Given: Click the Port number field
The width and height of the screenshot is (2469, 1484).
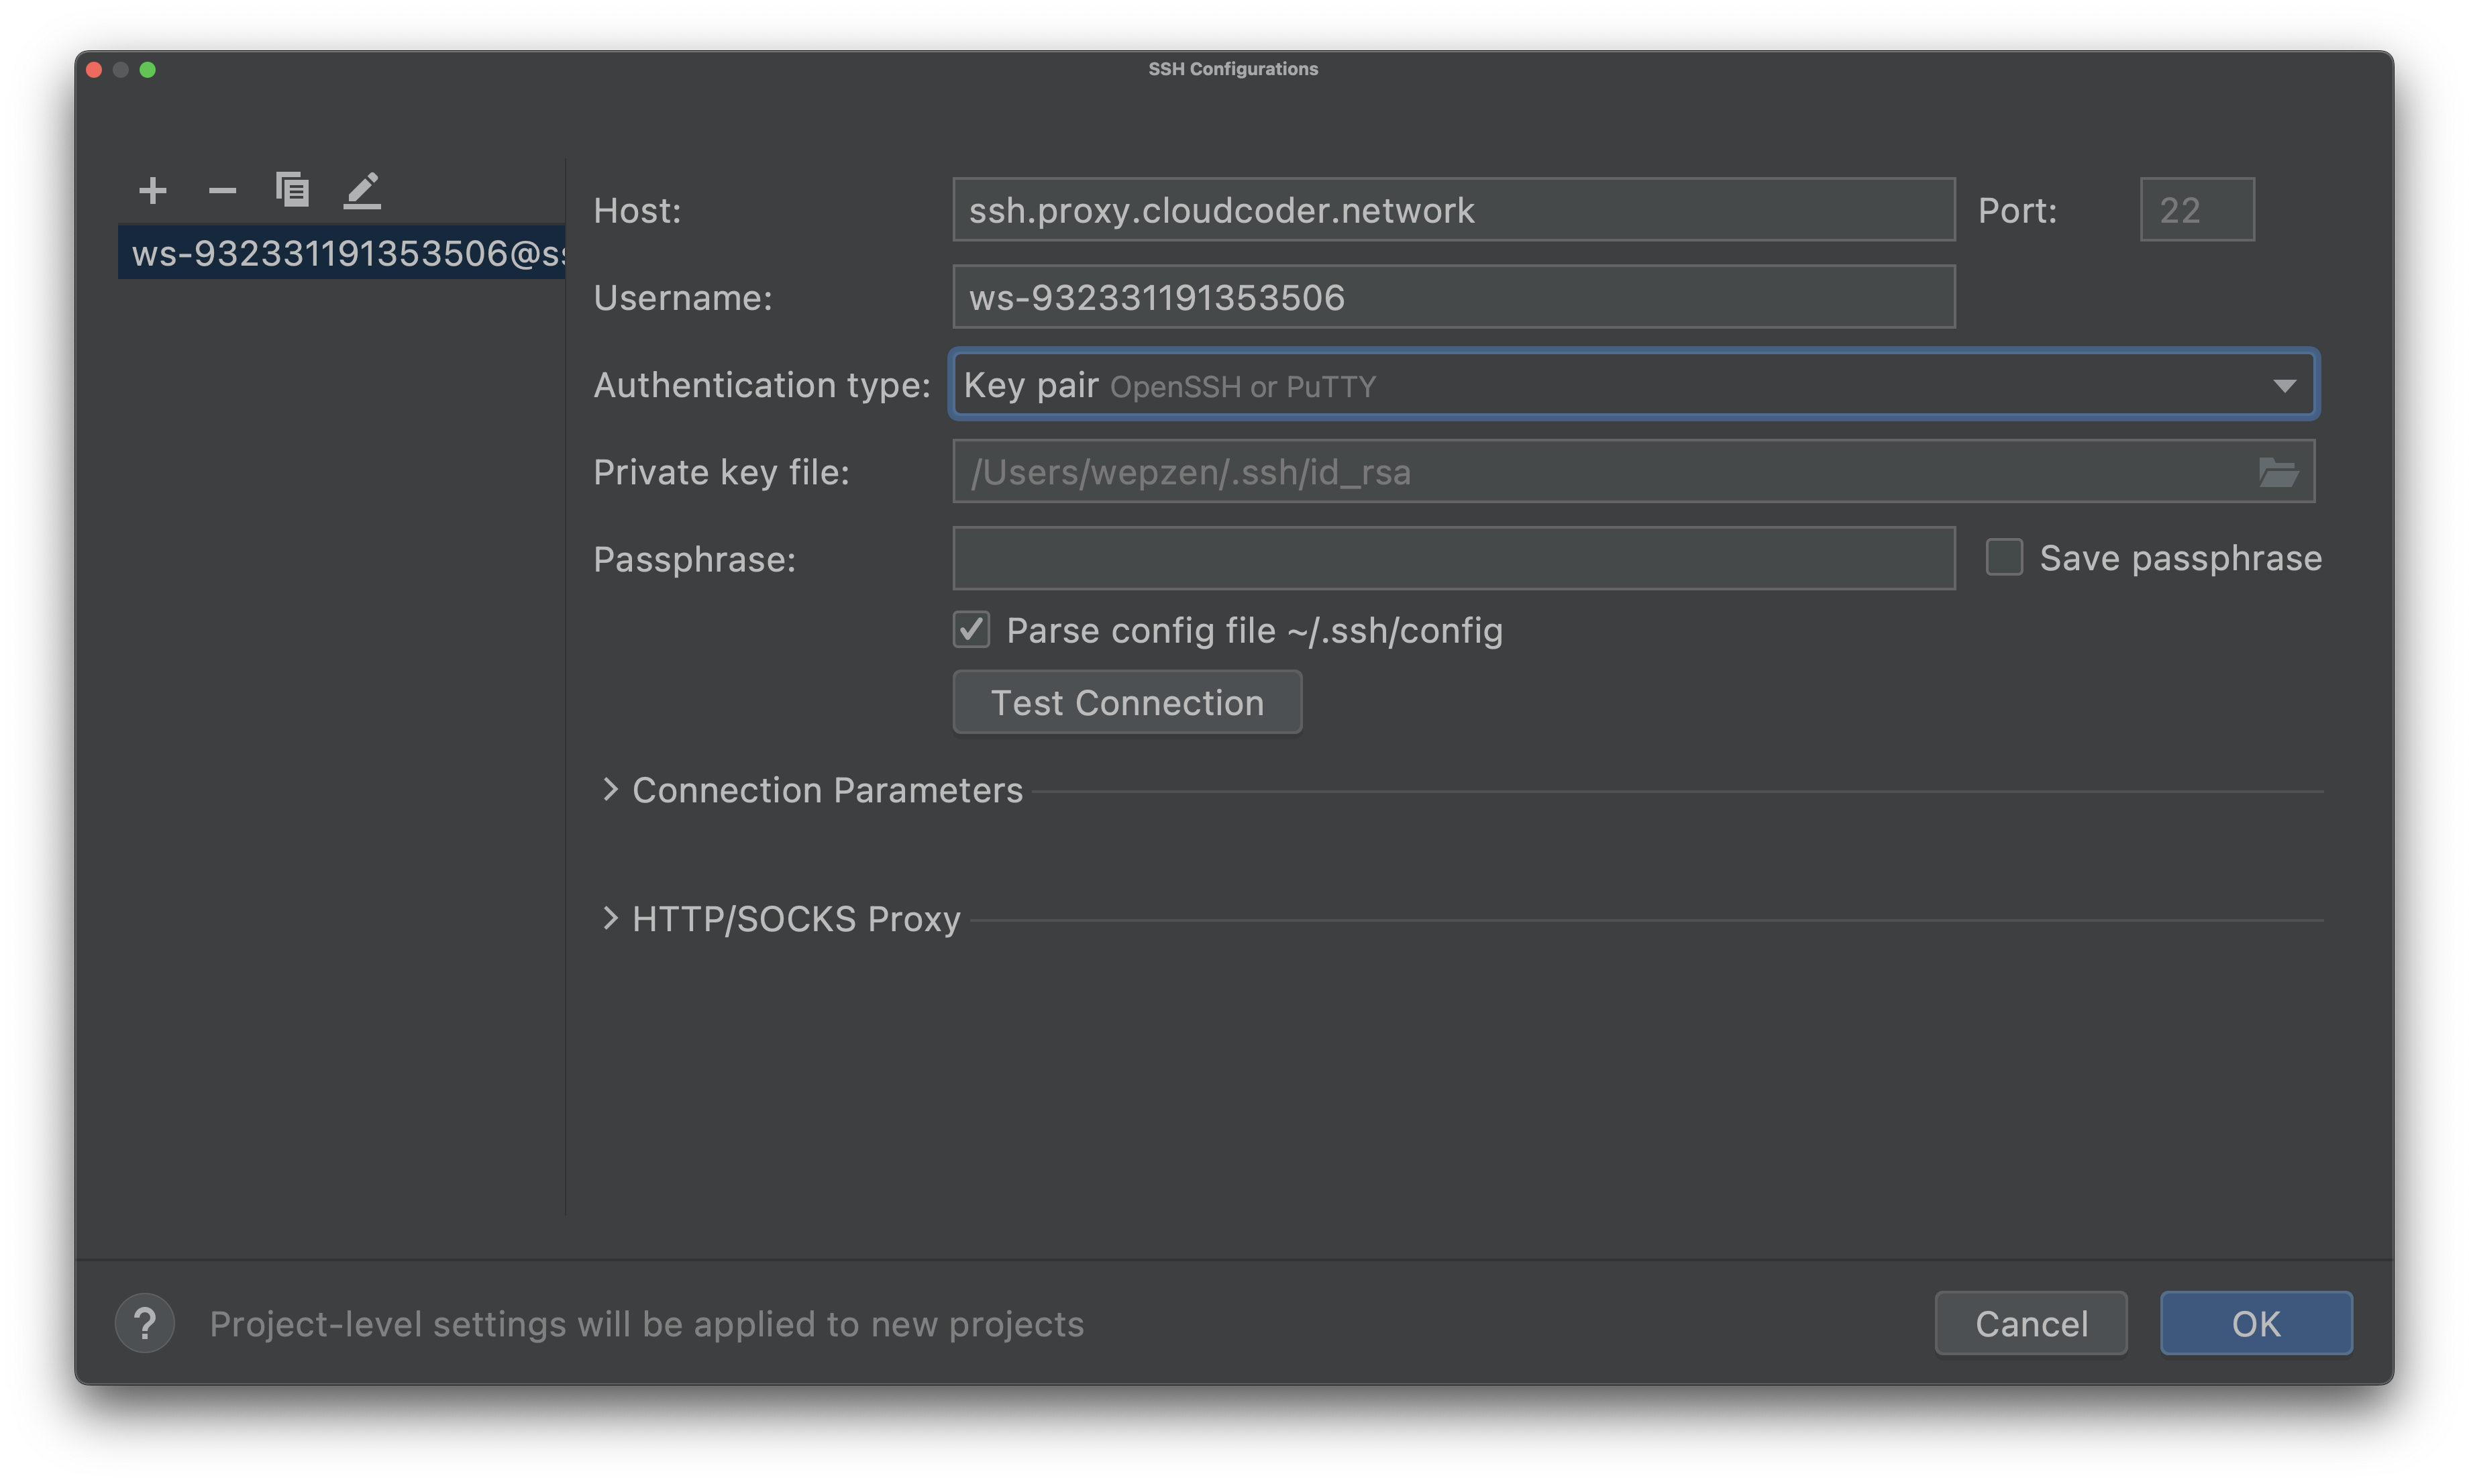Looking at the screenshot, I should point(2196,209).
